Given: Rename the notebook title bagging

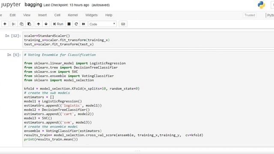Looking at the screenshot, I should click(x=33, y=5).
